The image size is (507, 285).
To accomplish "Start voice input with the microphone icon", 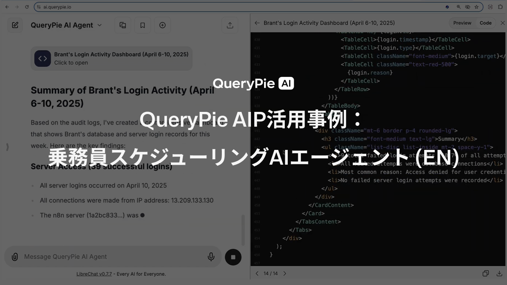I will click(211, 257).
